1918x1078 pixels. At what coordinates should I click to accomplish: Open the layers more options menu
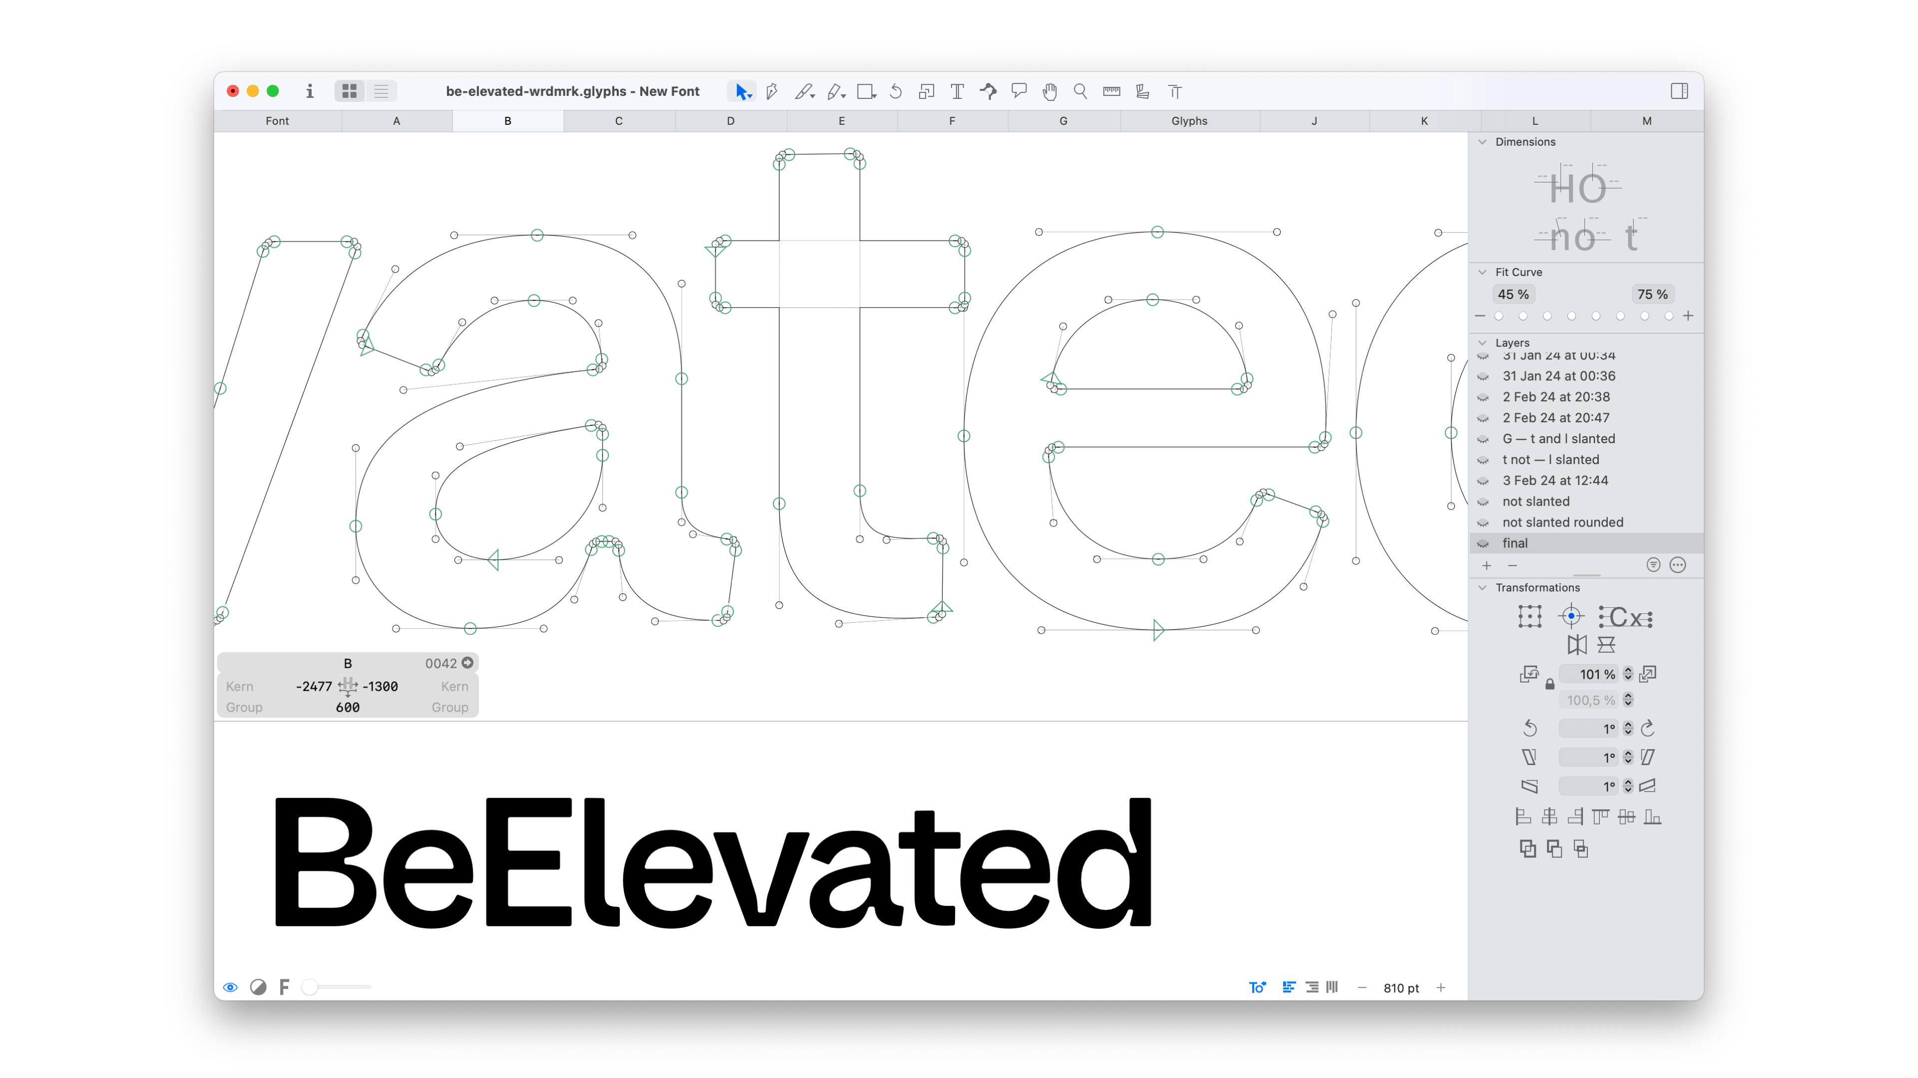(x=1678, y=565)
